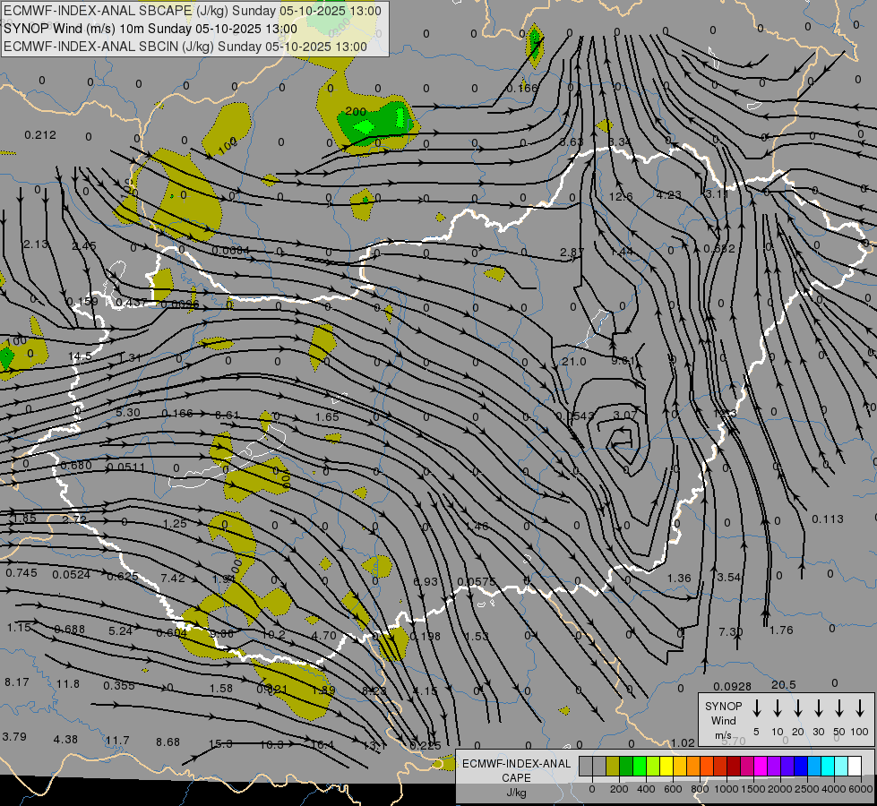Click the 8.17 value on the map
Viewport: 877px width, 806px height.
(17, 682)
